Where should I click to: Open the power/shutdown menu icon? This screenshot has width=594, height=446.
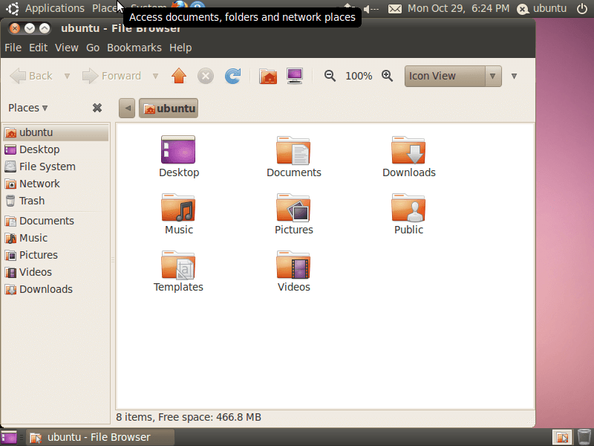pyautogui.click(x=582, y=8)
